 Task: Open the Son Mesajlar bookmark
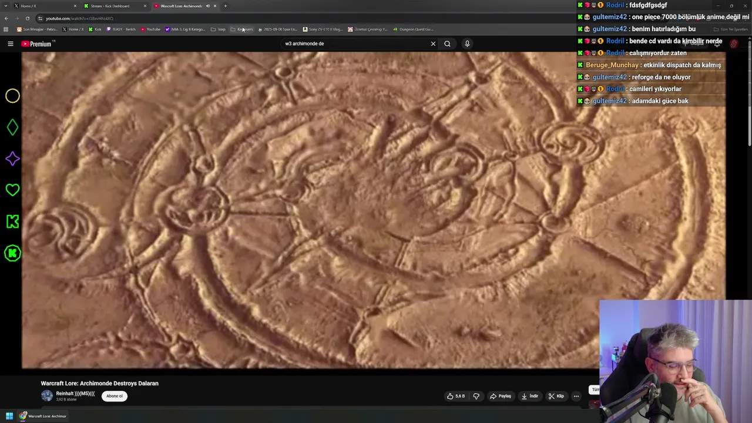tap(37, 29)
